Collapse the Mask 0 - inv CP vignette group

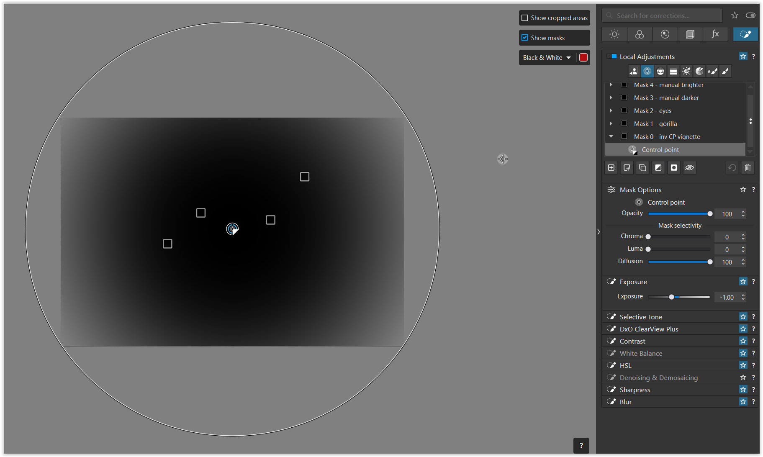coord(611,136)
